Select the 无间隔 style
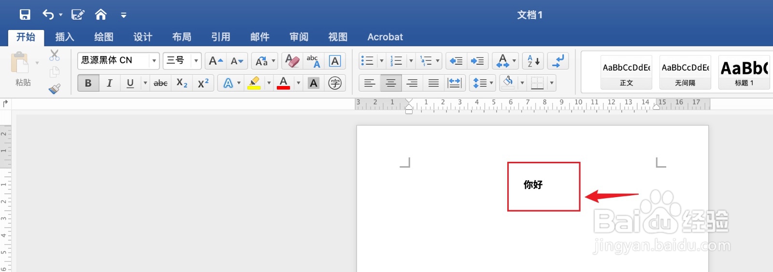Viewport: 773px width, 272px height. click(x=685, y=72)
